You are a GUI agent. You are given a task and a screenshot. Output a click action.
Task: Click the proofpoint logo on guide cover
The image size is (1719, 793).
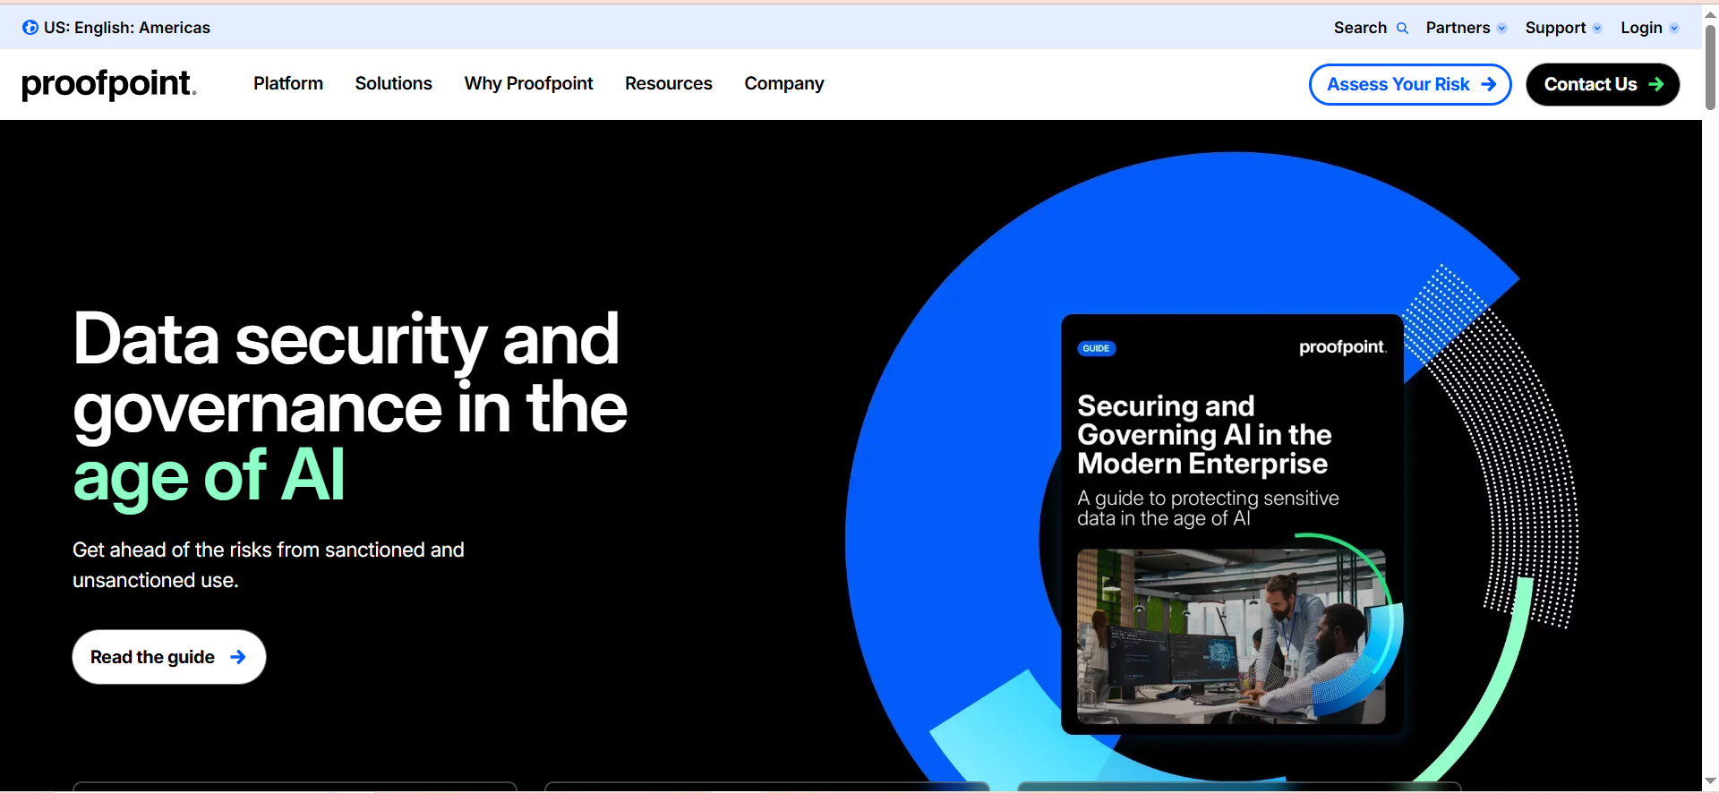click(x=1343, y=347)
